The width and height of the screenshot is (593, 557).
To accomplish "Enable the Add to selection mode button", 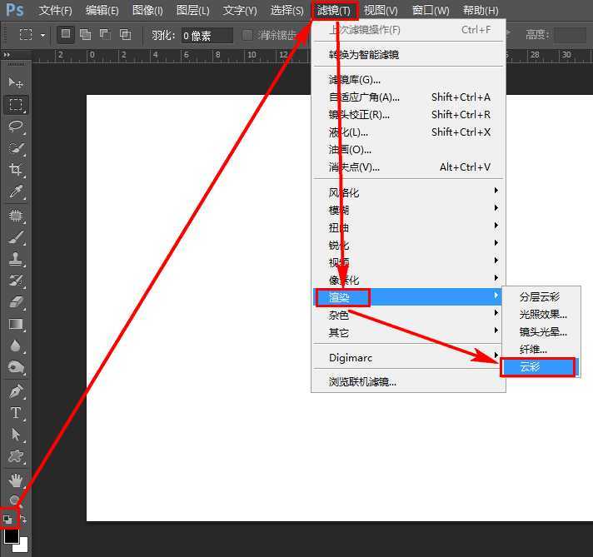I will [x=85, y=35].
